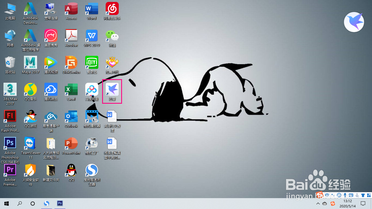This screenshot has width=372, height=209.
Task: Click the 迅雷 Xunlei desktop shortcut
Action: pyautogui.click(x=112, y=92)
